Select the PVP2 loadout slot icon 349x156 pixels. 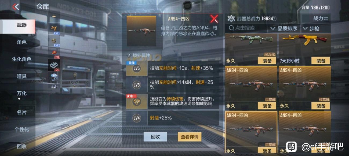[x=54, y=41]
